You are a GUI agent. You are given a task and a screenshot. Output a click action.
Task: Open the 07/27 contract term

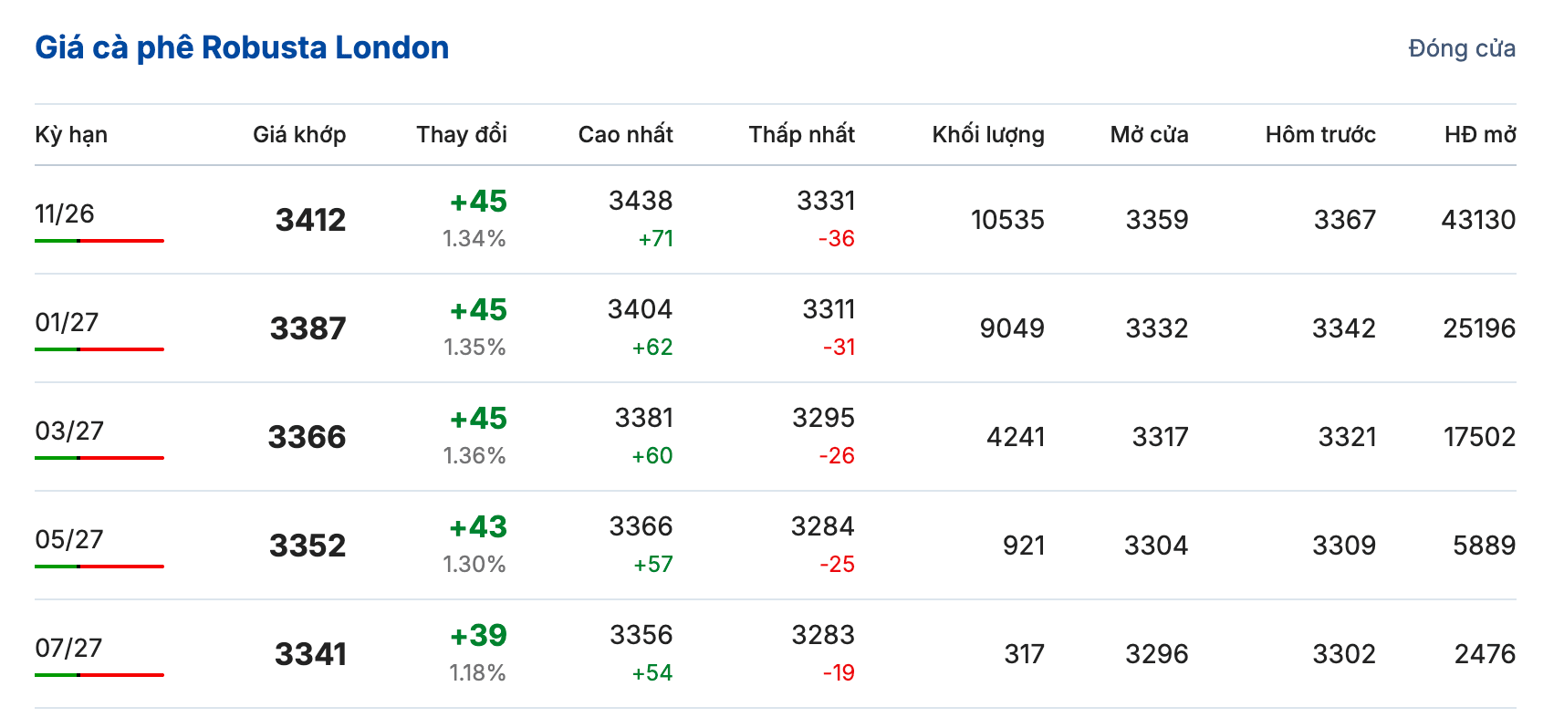(x=68, y=648)
